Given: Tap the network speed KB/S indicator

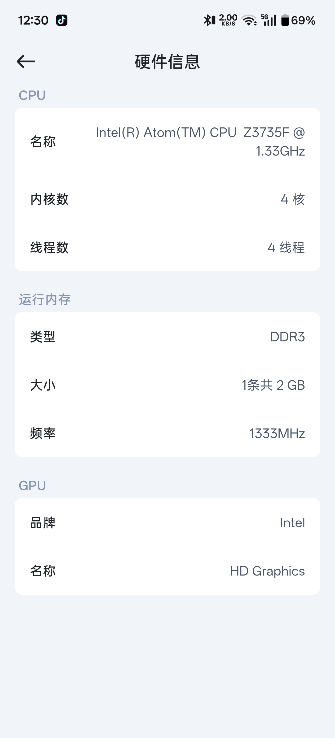Looking at the screenshot, I should tap(228, 20).
